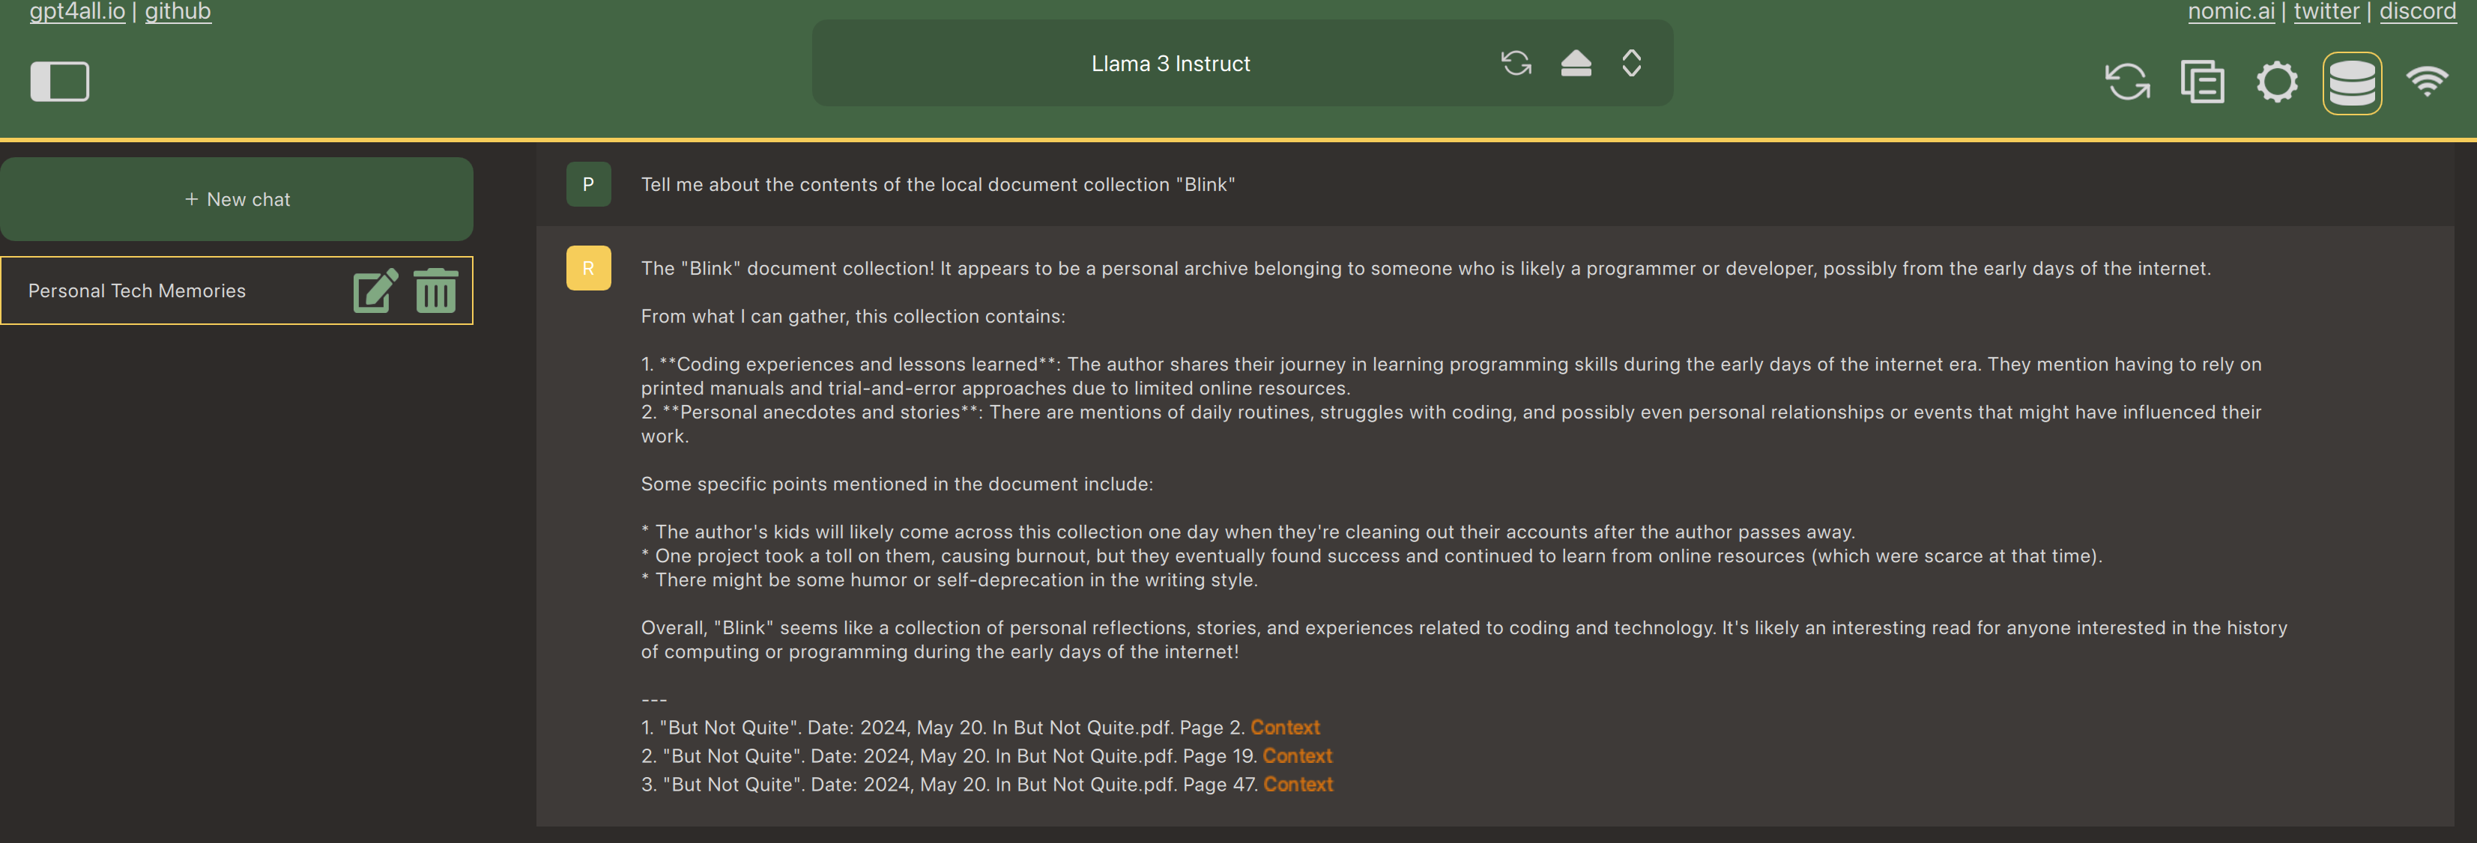The width and height of the screenshot is (2477, 843).
Task: Toggle the chat sidebar drawer
Action: pos(60,82)
